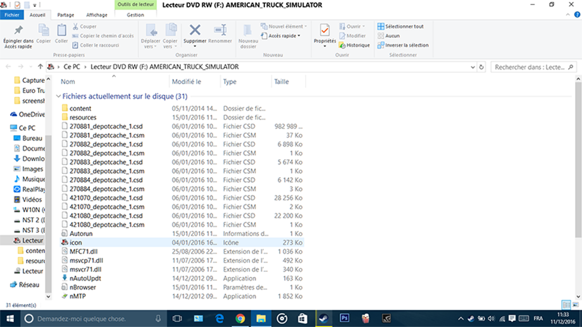Click Coller le raccourci

[x=96, y=45]
